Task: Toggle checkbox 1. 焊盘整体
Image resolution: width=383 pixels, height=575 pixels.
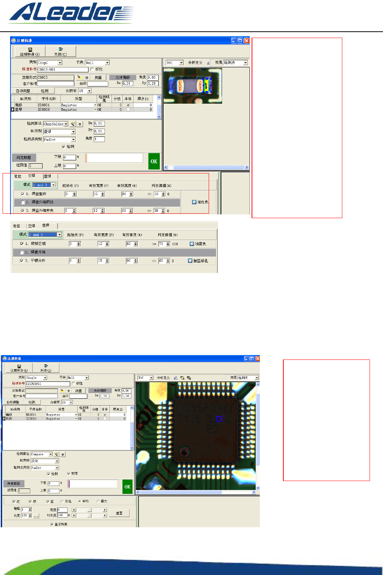Action: click(x=23, y=194)
